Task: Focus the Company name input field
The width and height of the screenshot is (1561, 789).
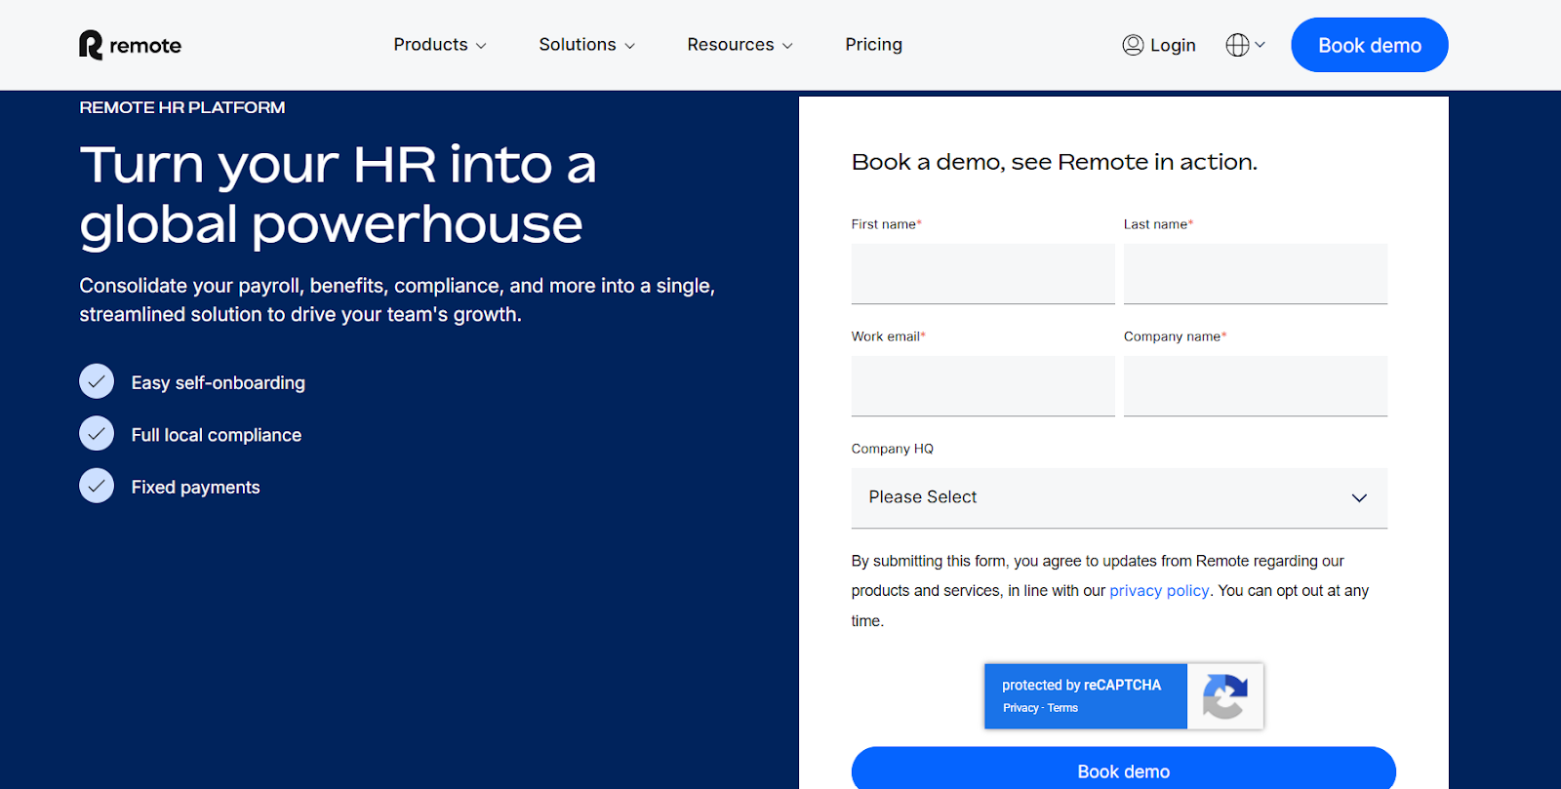Action: point(1256,386)
